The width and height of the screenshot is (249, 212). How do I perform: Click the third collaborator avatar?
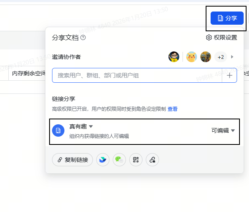click(x=206, y=57)
